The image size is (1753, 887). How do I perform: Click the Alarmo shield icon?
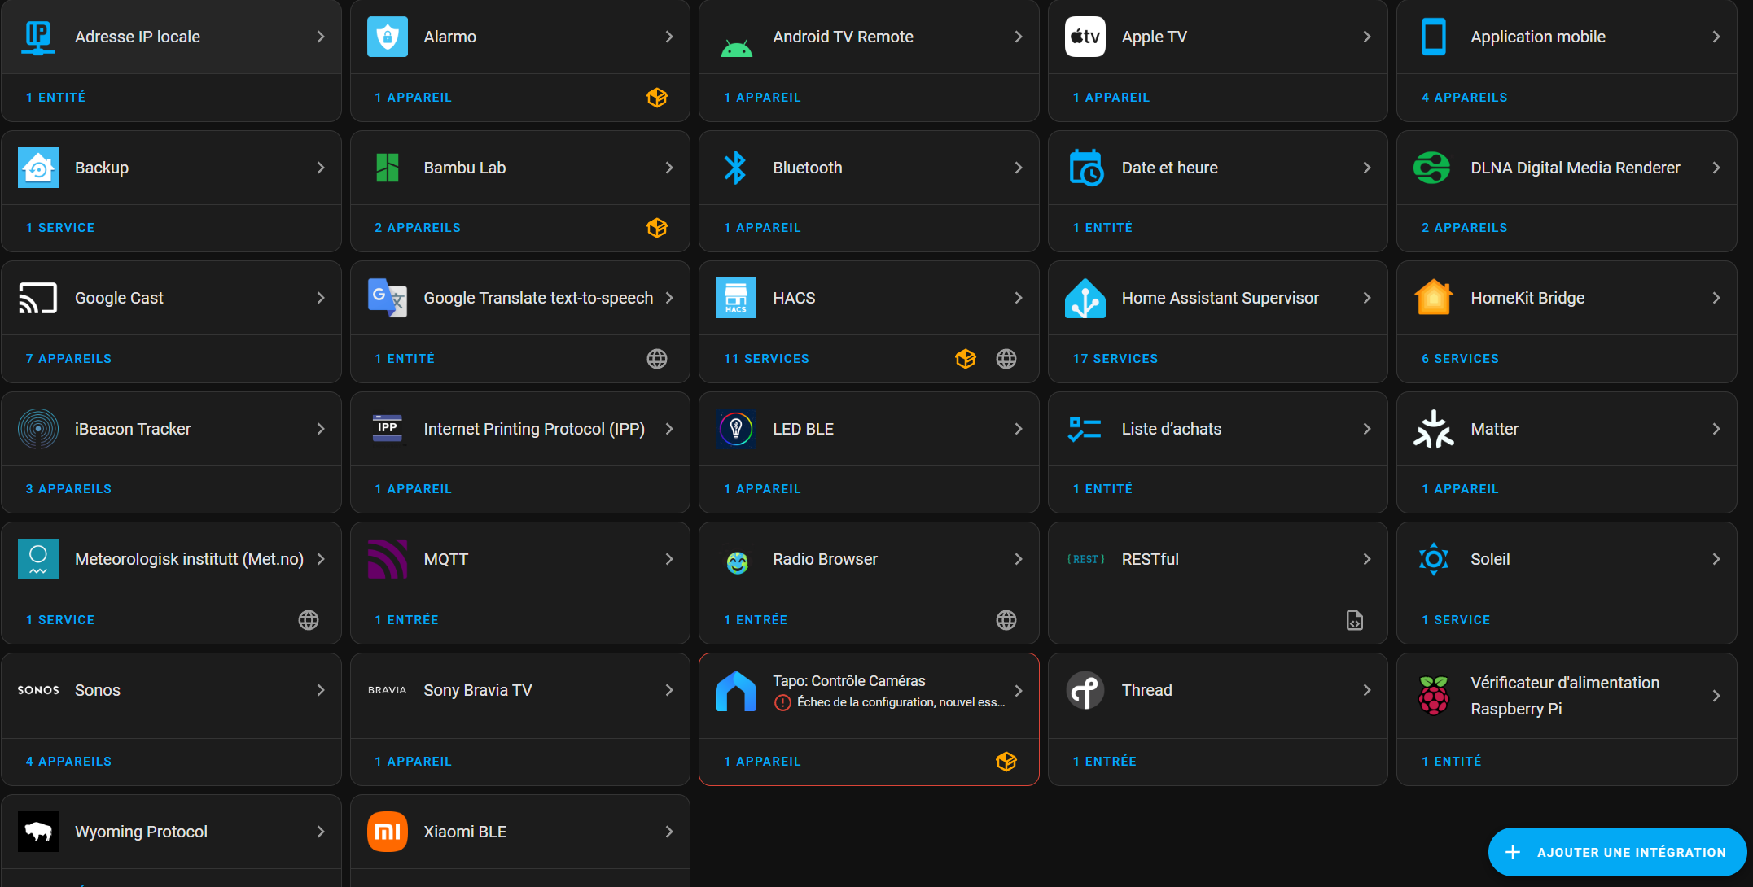click(x=388, y=37)
